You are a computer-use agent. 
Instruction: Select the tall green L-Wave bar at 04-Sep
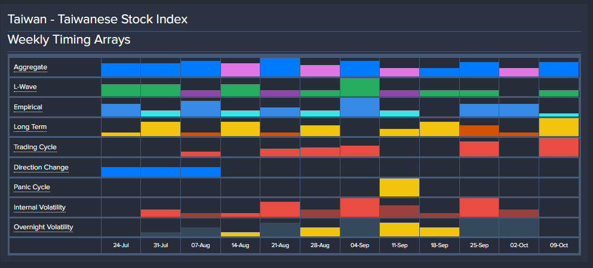point(360,87)
